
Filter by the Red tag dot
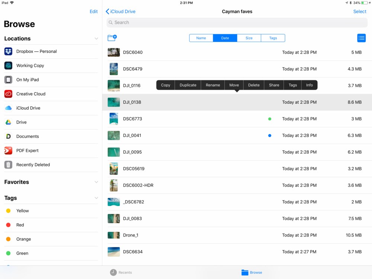pos(8,225)
